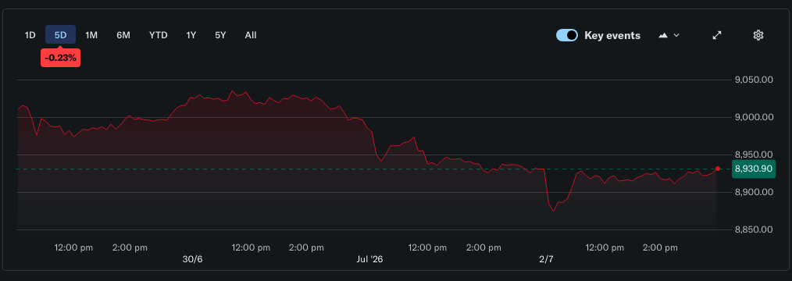The width and height of the screenshot is (792, 281).
Task: Show the 5Y range
Action: tap(220, 35)
